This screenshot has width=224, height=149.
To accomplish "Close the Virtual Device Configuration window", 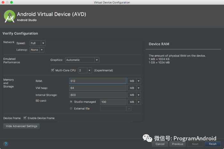I will 3,2.
